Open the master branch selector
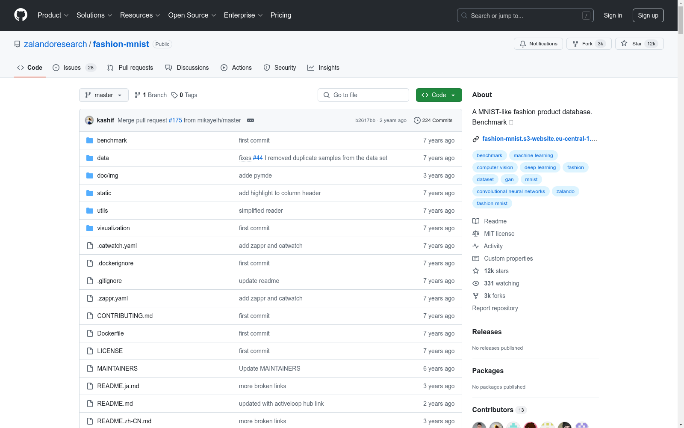 point(104,95)
